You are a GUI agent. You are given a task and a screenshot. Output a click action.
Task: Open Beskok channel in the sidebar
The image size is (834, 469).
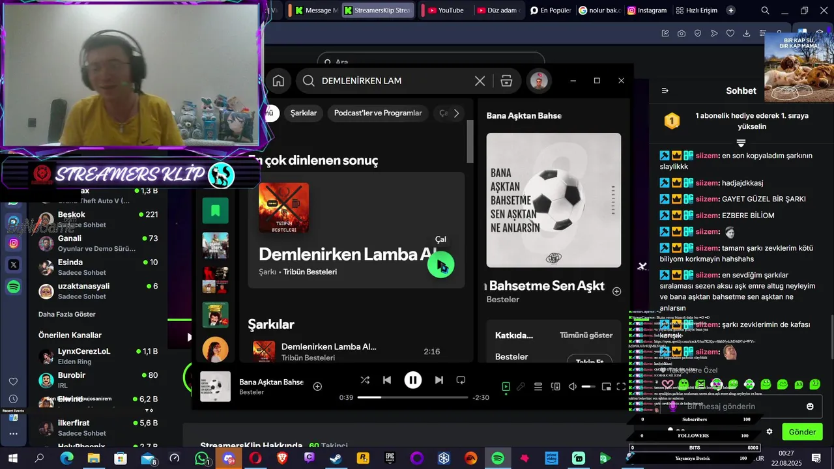(x=98, y=220)
